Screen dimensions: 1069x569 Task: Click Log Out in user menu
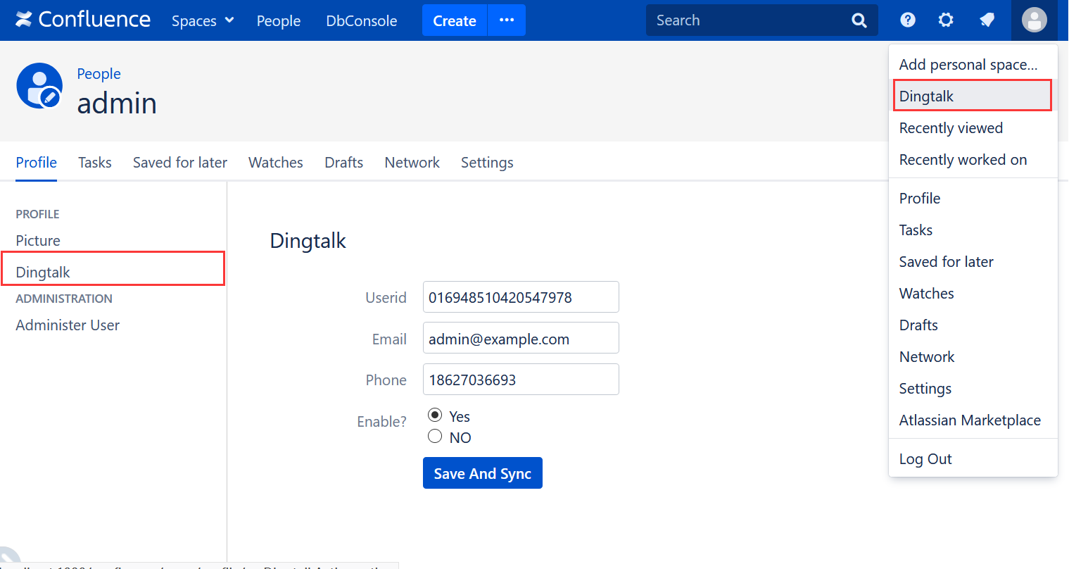pos(973,459)
